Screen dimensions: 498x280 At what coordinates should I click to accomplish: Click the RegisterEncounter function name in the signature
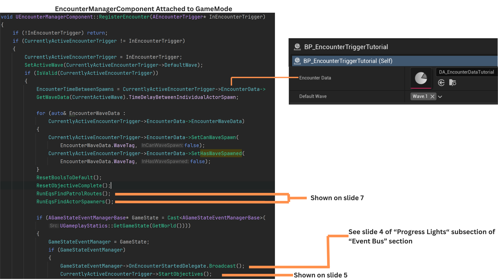(x=124, y=17)
